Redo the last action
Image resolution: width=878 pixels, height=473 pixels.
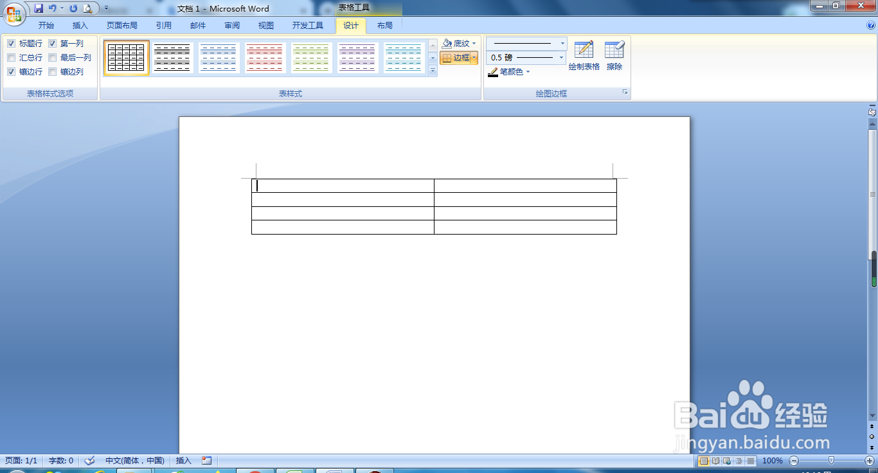point(73,8)
